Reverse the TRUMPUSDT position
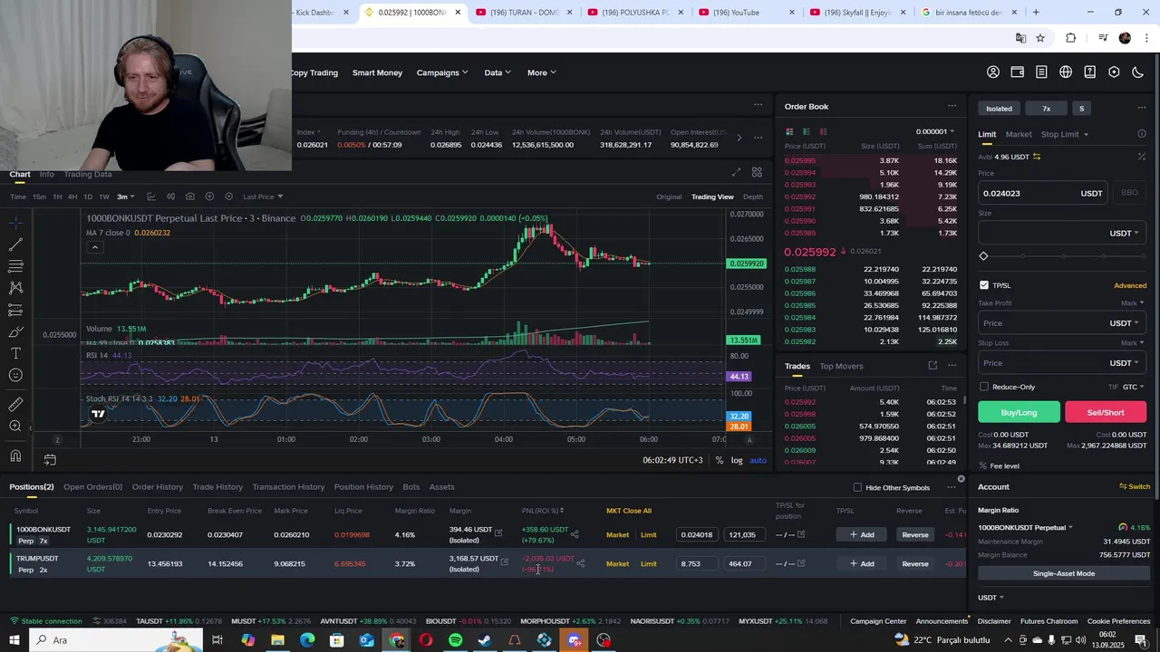This screenshot has width=1160, height=652. [915, 563]
